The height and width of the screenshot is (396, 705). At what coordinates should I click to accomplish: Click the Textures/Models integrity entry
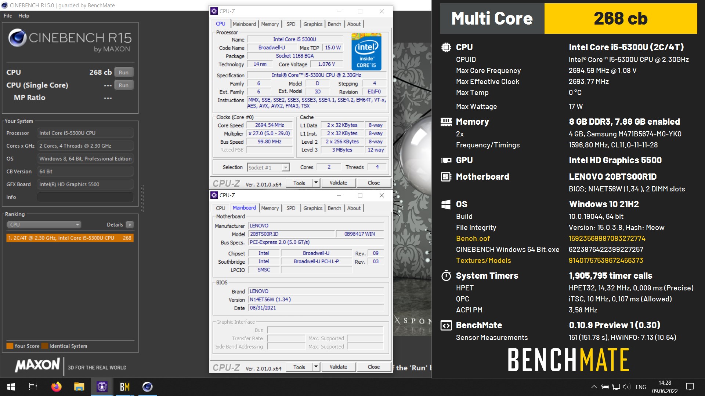coord(484,261)
